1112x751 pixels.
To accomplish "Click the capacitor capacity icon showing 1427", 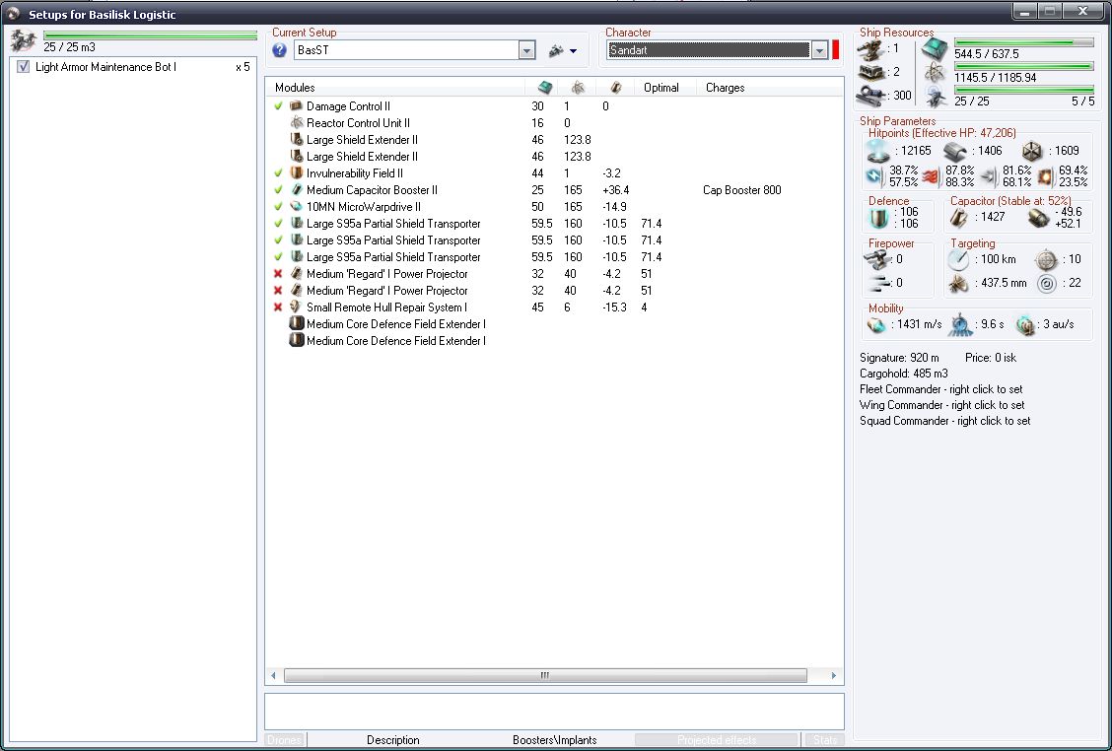I will pyautogui.click(x=958, y=218).
